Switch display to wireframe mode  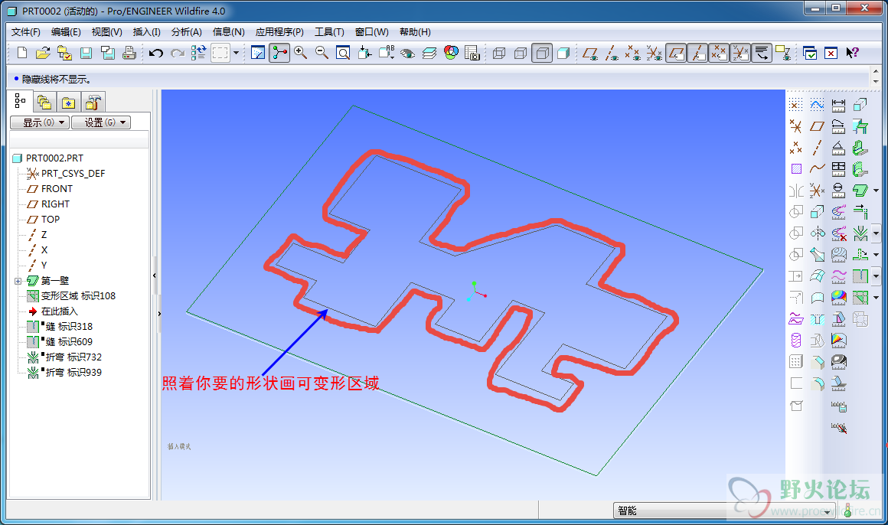(499, 54)
